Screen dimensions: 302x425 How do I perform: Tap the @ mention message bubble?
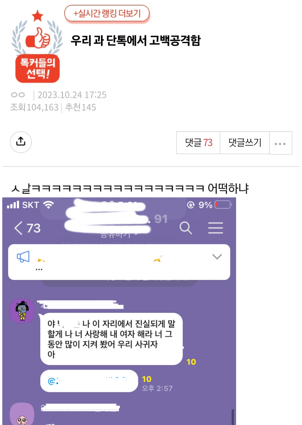tap(89, 381)
